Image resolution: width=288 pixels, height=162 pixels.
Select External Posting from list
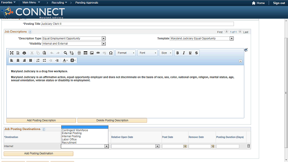[x=72, y=133]
